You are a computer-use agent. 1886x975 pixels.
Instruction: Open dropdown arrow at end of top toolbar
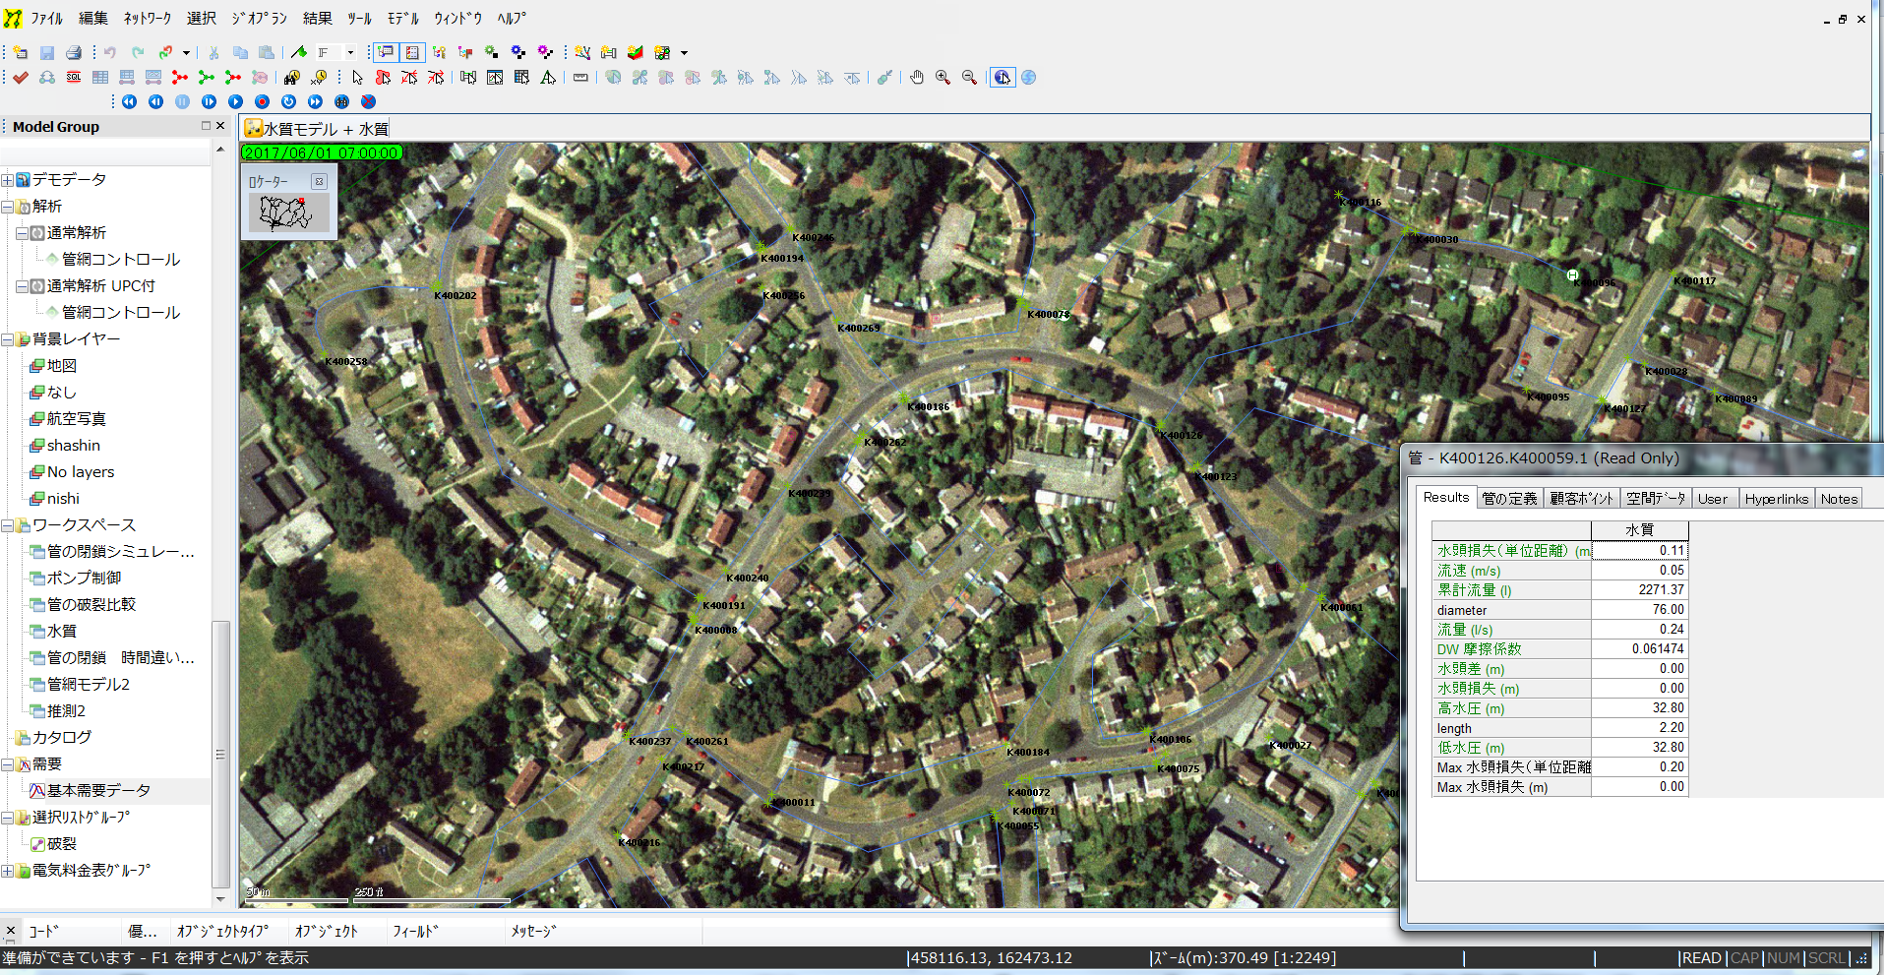684,52
